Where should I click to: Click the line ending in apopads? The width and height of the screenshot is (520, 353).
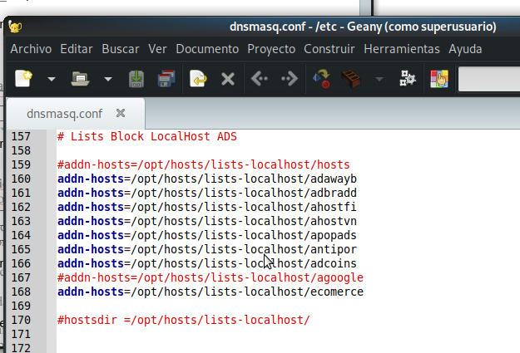click(x=207, y=235)
